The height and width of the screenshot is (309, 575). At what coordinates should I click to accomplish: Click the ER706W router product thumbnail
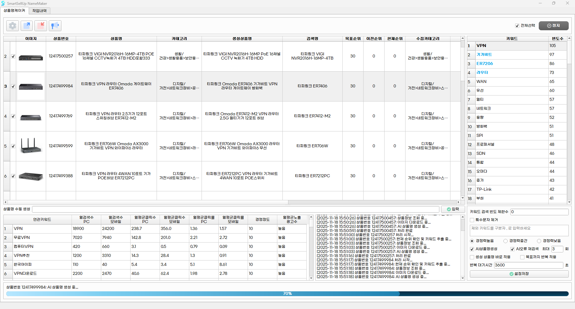pos(31,146)
